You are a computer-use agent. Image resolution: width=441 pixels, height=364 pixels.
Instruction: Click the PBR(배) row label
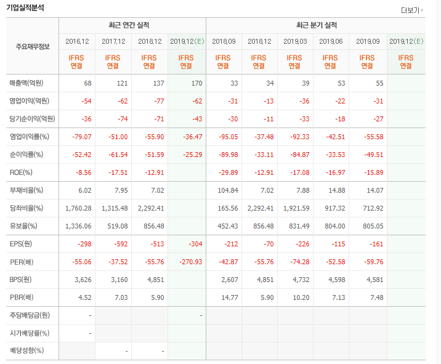point(22,297)
